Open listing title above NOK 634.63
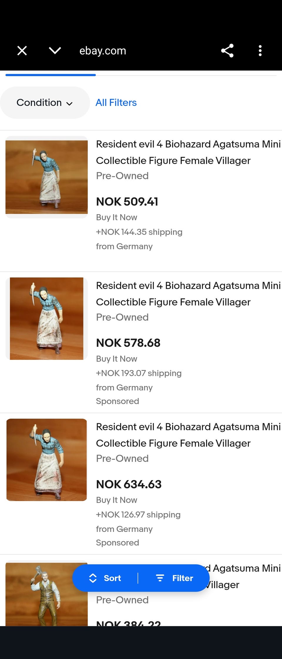282x659 pixels. coord(188,435)
